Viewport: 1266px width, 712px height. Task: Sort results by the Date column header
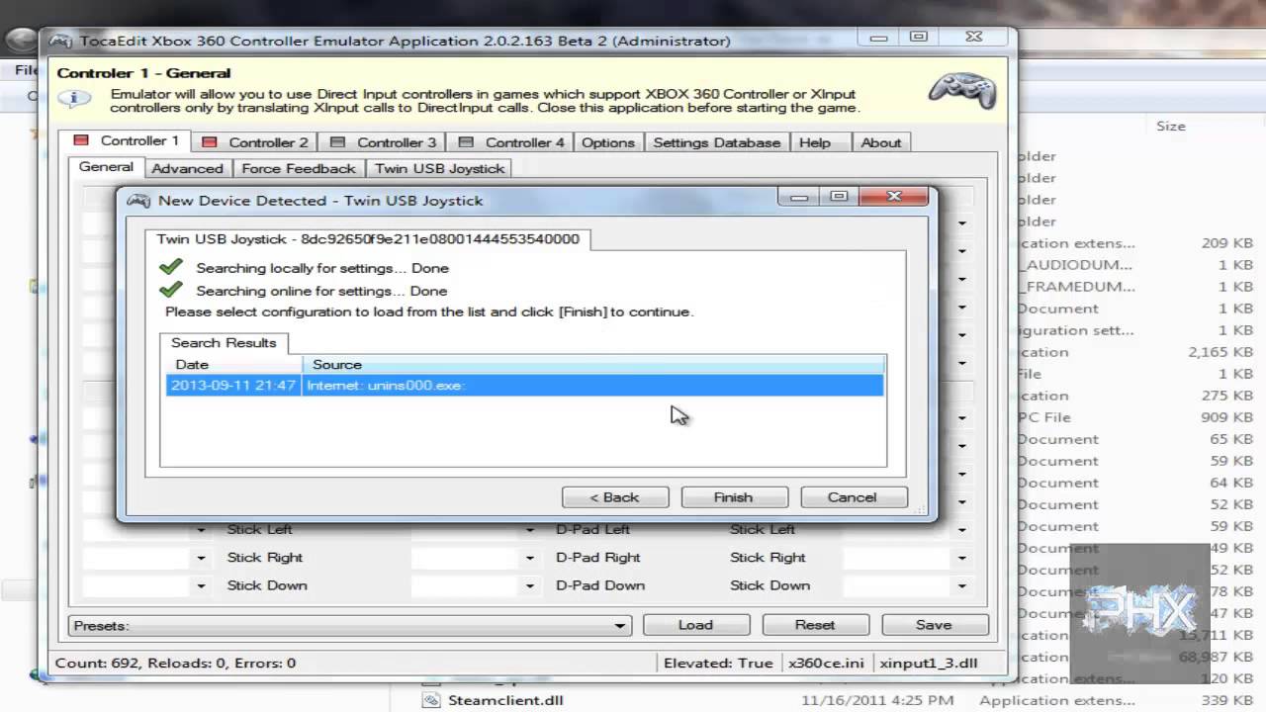coord(233,364)
